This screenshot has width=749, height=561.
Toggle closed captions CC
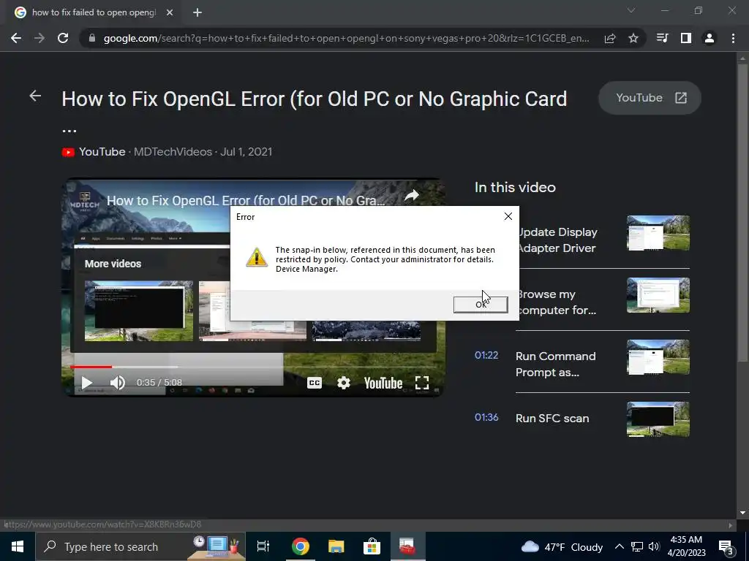click(x=315, y=383)
